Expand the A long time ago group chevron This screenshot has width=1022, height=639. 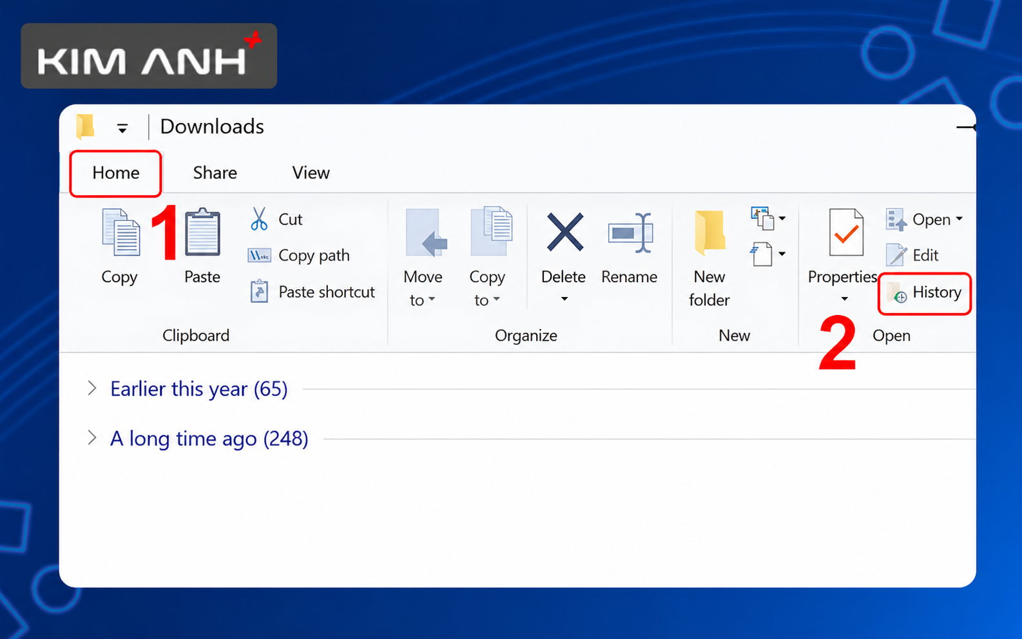pyautogui.click(x=92, y=437)
